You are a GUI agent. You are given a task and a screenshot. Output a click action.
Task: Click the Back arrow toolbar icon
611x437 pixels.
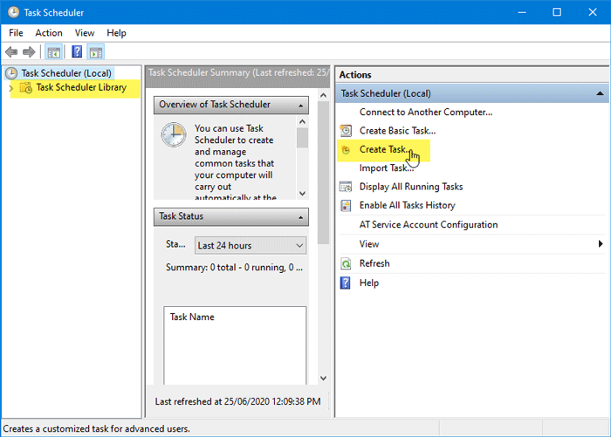tap(11, 51)
